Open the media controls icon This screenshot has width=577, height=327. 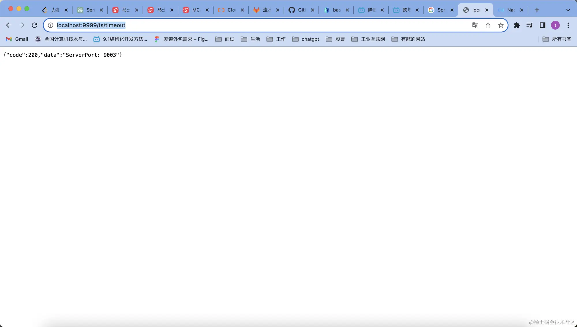[529, 25]
